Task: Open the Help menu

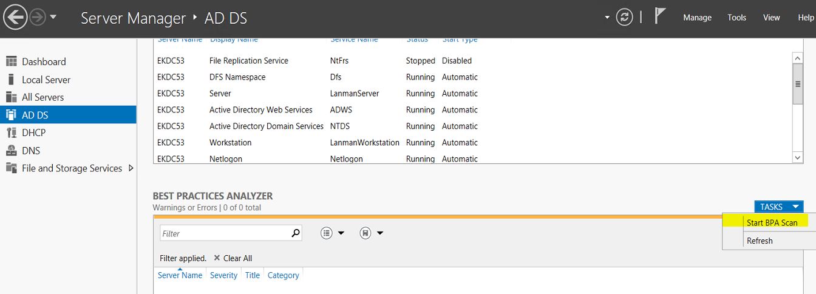Action: 806,18
